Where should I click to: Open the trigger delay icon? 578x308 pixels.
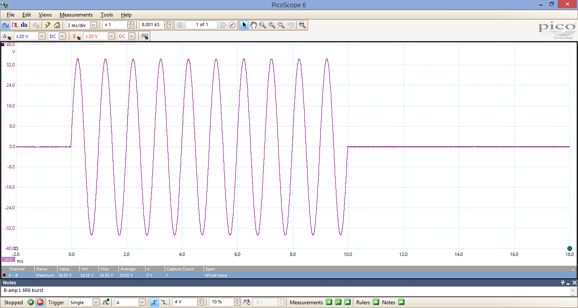[x=247, y=302]
